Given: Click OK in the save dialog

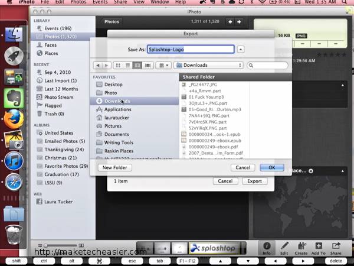Looking at the screenshot, I should [272, 168].
